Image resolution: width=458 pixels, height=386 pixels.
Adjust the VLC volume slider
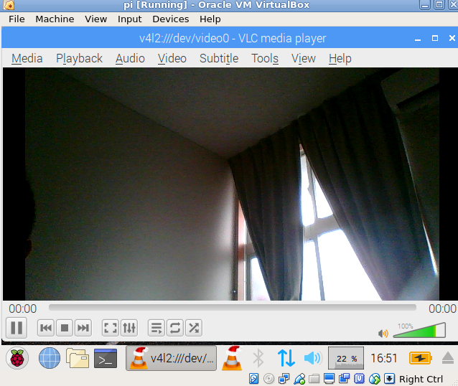419,330
